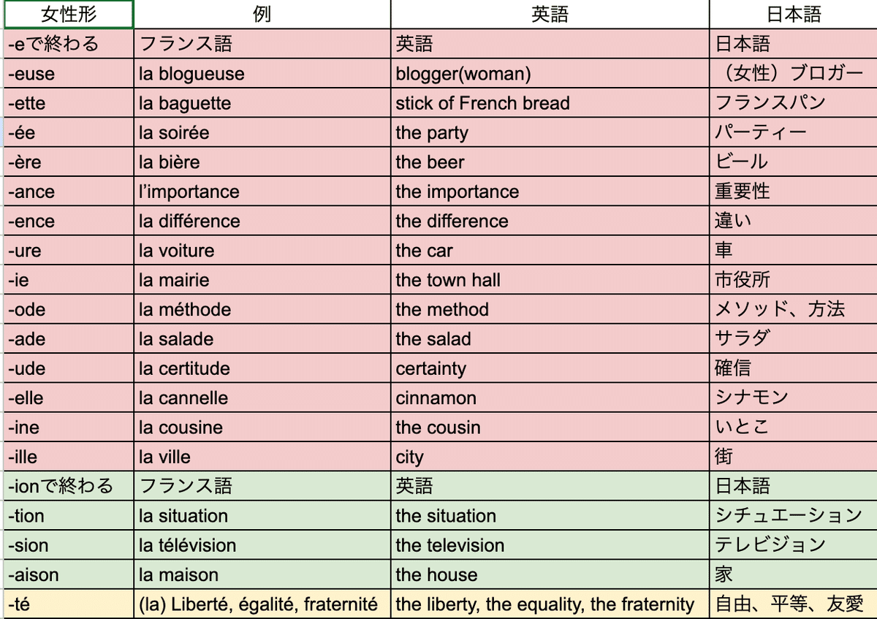Image resolution: width=877 pixels, height=619 pixels.
Task: Click the cell メソッド、方法
Action: (x=793, y=309)
